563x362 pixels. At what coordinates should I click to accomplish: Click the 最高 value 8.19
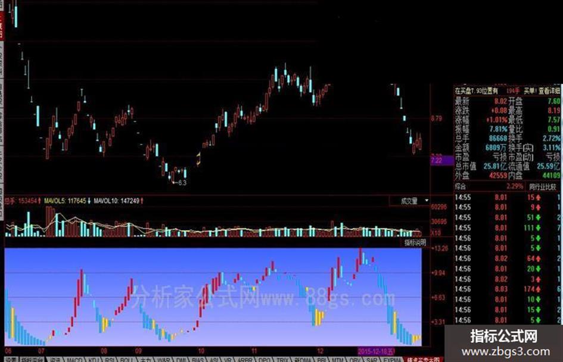(x=553, y=111)
